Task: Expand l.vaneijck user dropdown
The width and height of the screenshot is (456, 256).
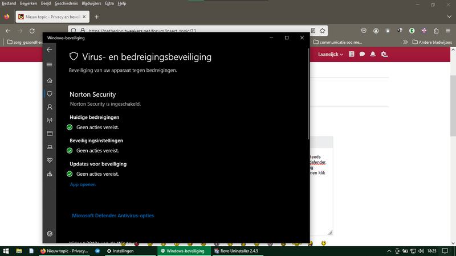Action: (x=331, y=54)
